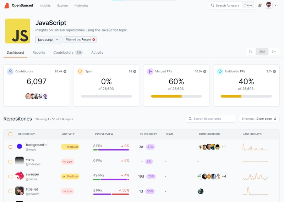Remove the Recent filter with red X
284x202 pixels.
(x=94, y=39)
